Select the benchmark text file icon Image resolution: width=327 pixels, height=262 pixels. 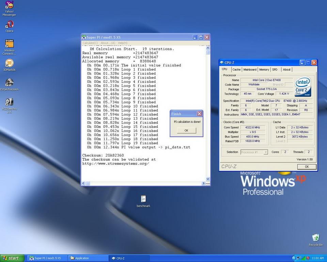(x=143, y=201)
